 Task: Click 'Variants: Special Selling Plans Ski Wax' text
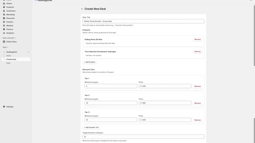pyautogui.click(x=100, y=43)
